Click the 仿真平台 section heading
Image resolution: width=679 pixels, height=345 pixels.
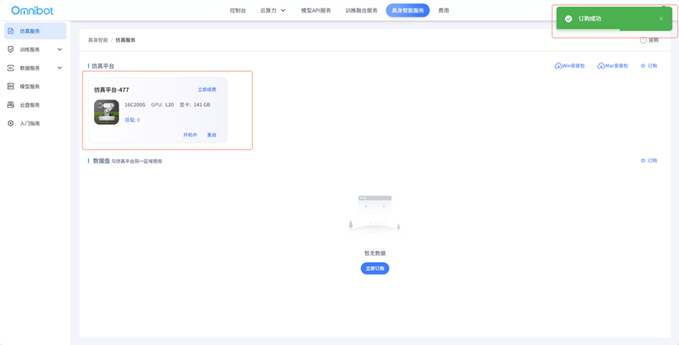point(103,66)
